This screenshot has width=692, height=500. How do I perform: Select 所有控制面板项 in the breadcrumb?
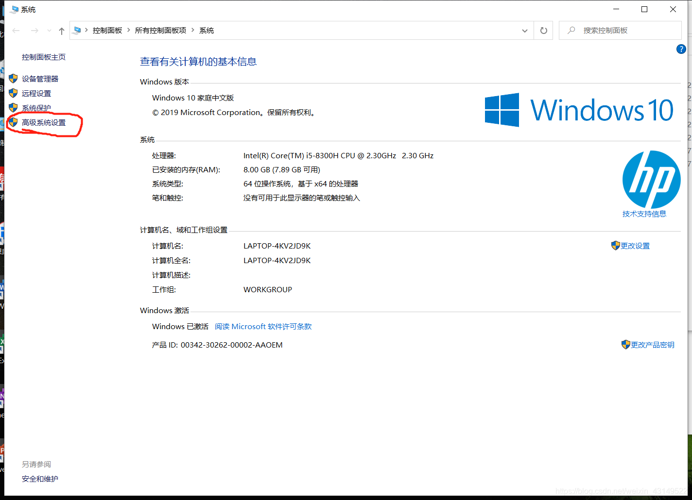pyautogui.click(x=160, y=30)
